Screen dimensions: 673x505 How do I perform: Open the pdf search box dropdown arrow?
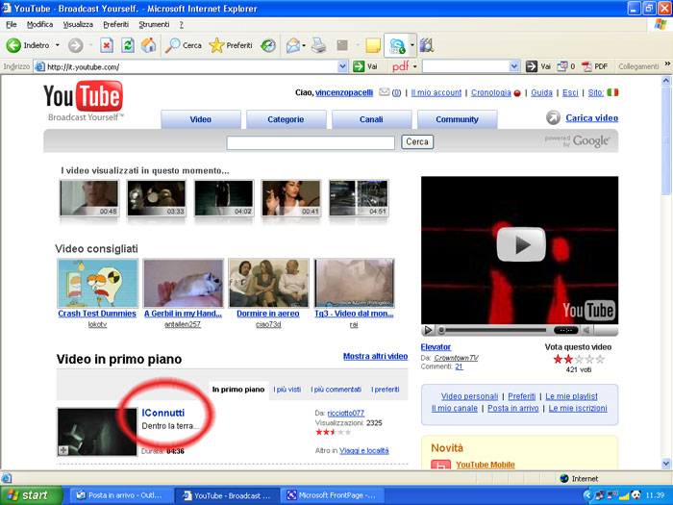(x=513, y=66)
